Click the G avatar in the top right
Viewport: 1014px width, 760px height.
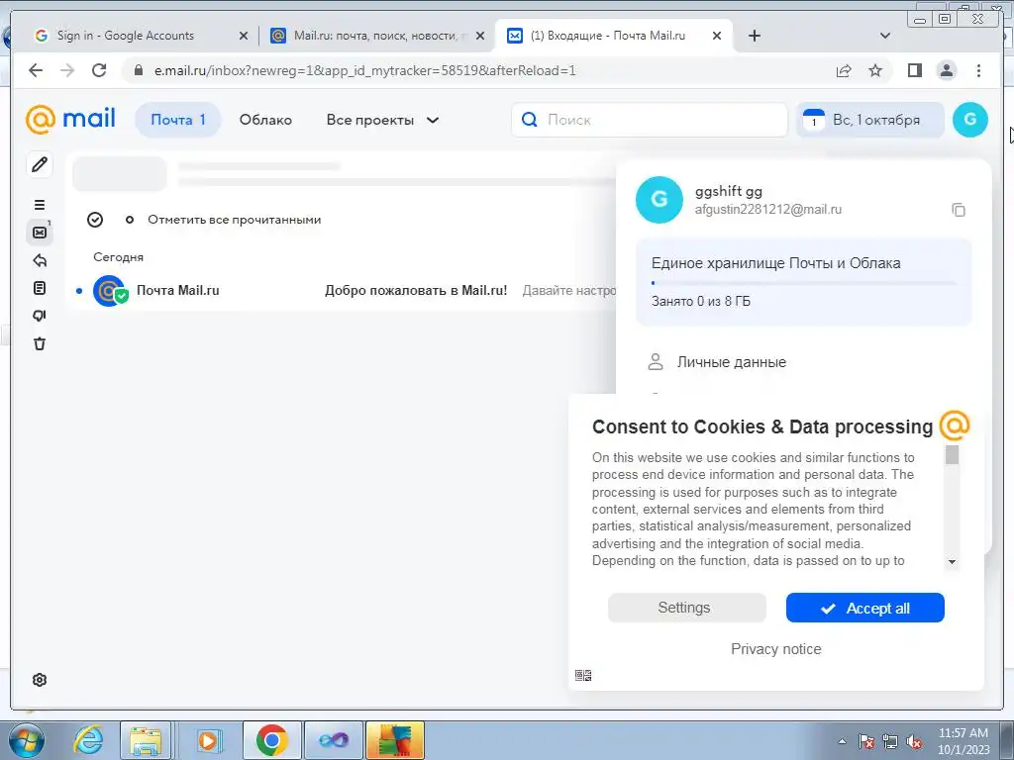click(970, 120)
